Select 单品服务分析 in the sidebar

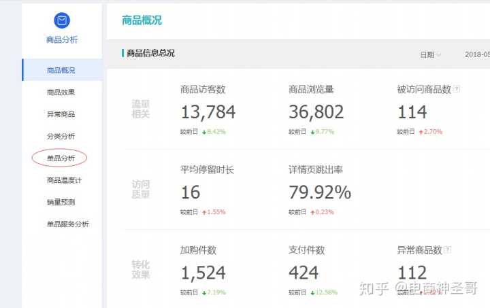(67, 224)
